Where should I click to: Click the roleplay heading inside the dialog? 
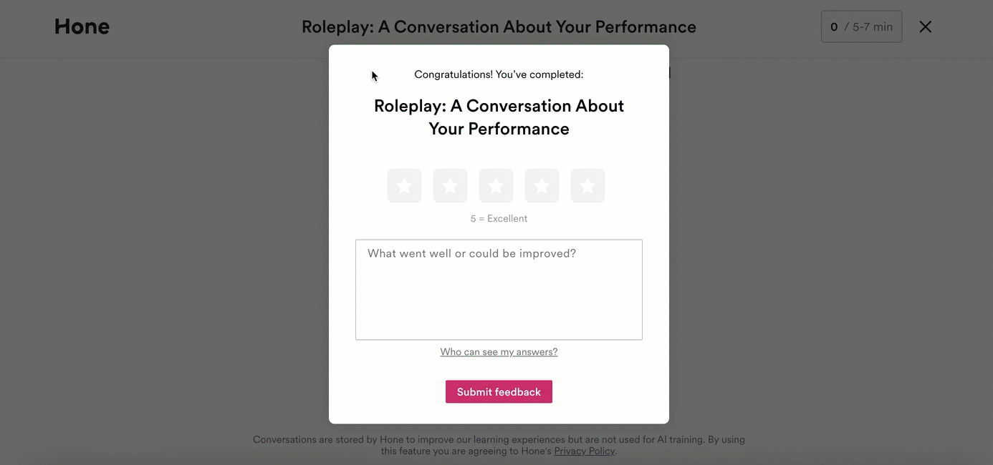(x=499, y=117)
